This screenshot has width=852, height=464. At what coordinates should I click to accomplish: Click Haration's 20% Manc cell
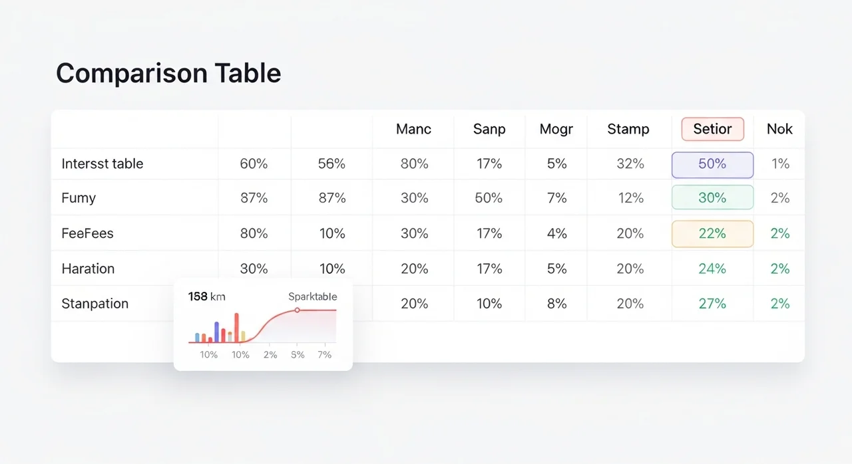tap(414, 269)
